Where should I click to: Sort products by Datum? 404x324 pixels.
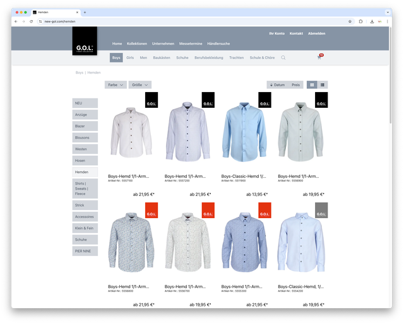click(277, 84)
